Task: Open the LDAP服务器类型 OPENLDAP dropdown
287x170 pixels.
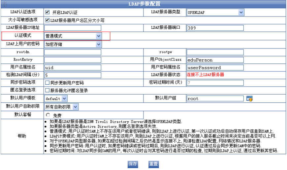Action: point(215,13)
